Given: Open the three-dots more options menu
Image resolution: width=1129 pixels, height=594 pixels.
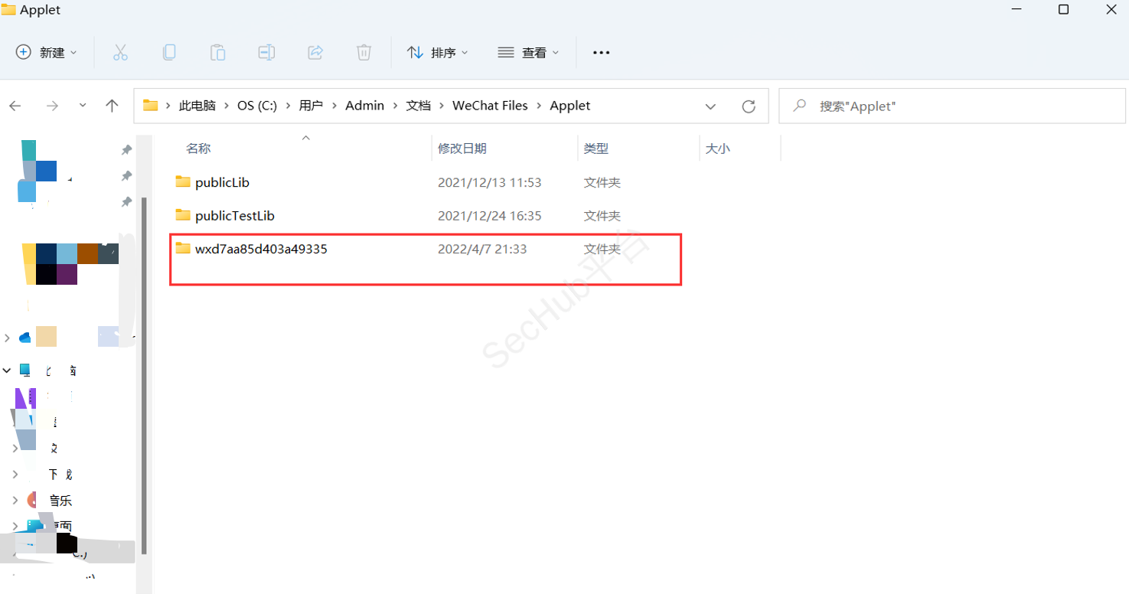Looking at the screenshot, I should [x=602, y=52].
